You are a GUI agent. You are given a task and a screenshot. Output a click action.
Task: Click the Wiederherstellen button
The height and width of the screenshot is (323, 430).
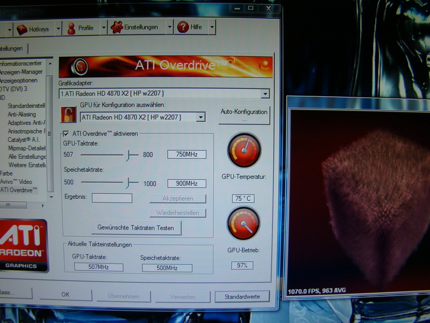coord(178,213)
